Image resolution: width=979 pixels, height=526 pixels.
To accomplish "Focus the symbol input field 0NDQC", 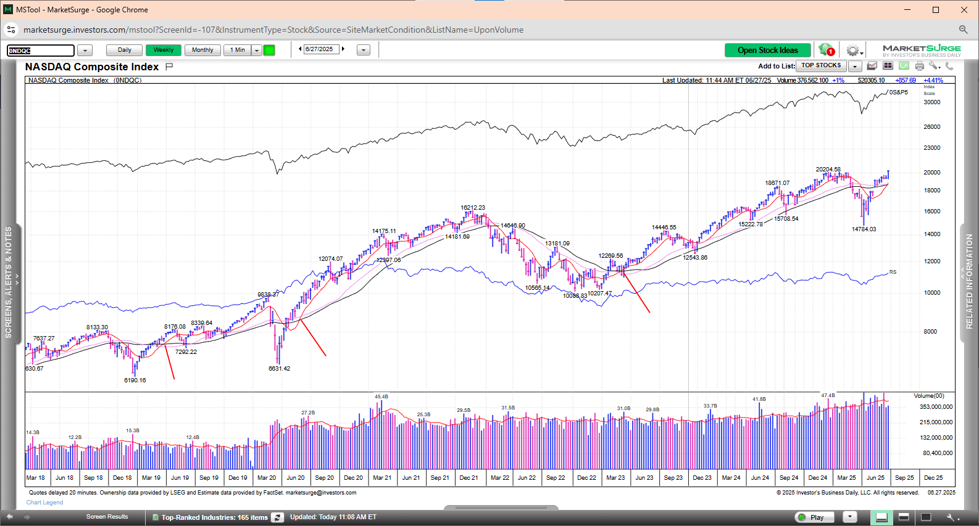I will (41, 51).
